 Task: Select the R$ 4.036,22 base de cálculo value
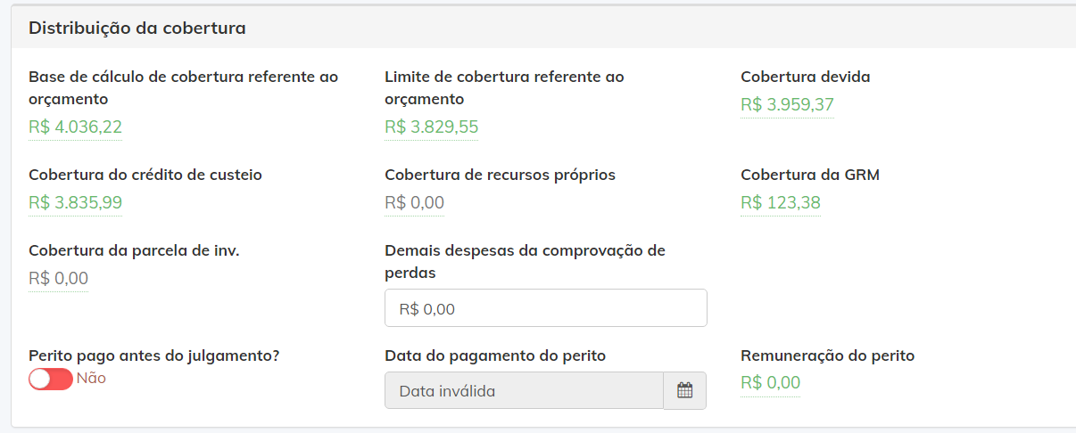pyautogui.click(x=75, y=127)
